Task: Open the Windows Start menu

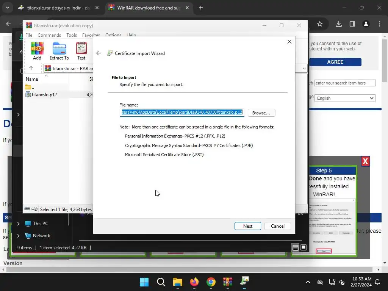Action: 144,282
